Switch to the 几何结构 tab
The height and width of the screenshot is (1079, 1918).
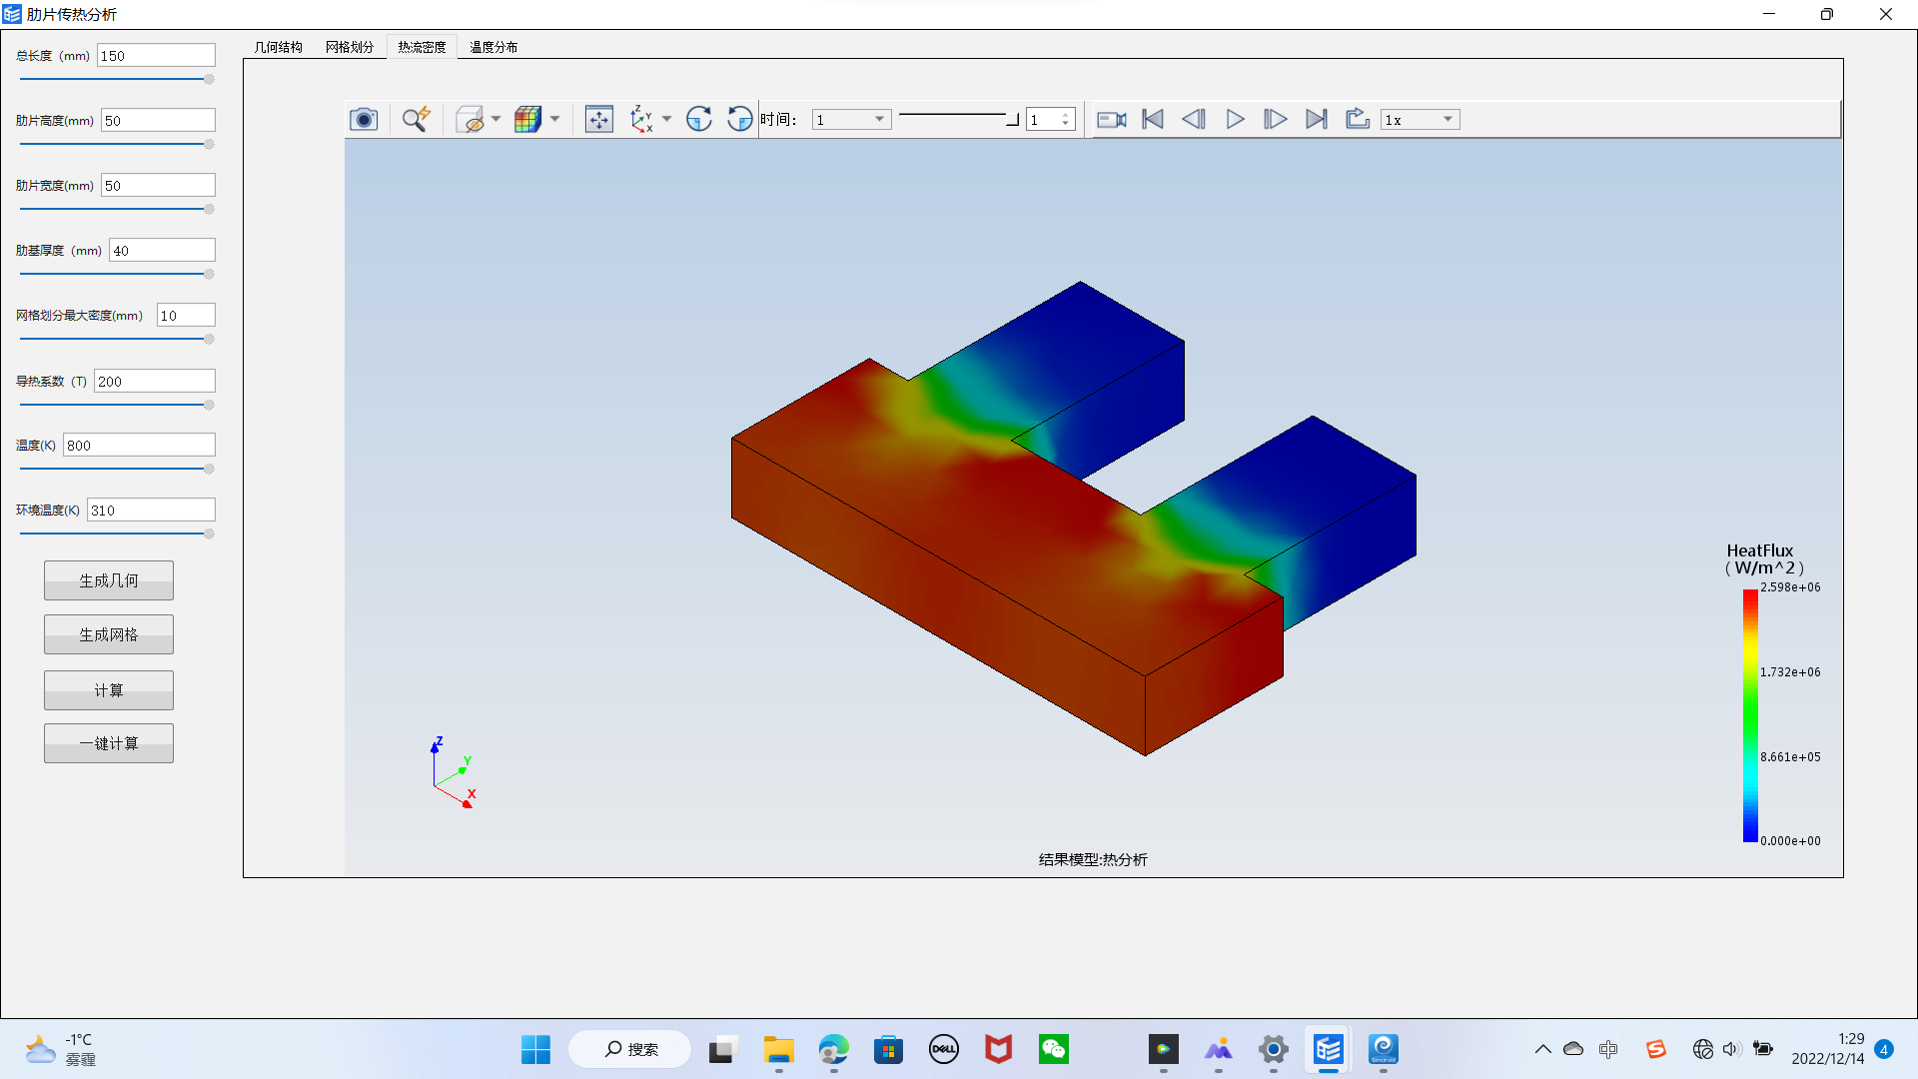pyautogui.click(x=278, y=47)
